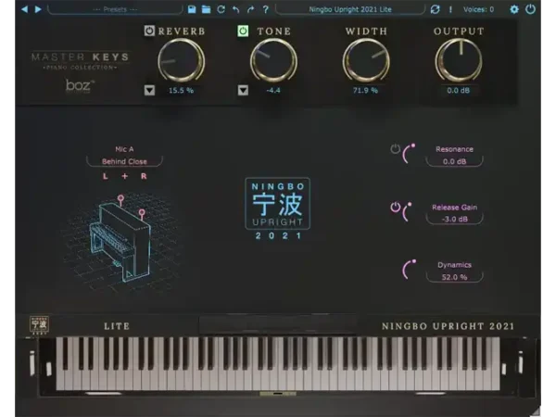Screen dimensions: 556x417
Task: Select the R mic channel
Action: pyautogui.click(x=144, y=176)
